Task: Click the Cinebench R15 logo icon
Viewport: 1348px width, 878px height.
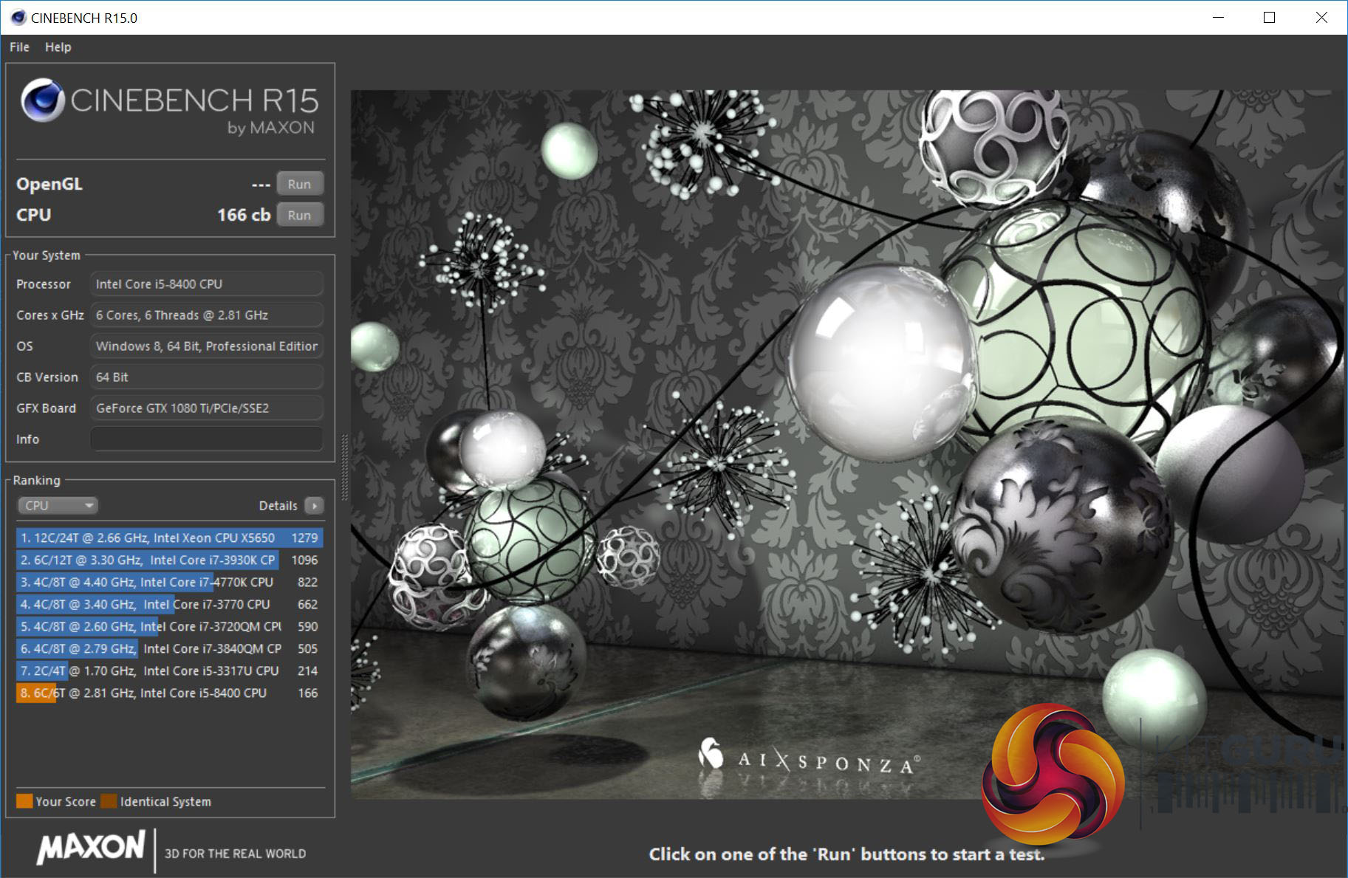Action: tap(42, 100)
